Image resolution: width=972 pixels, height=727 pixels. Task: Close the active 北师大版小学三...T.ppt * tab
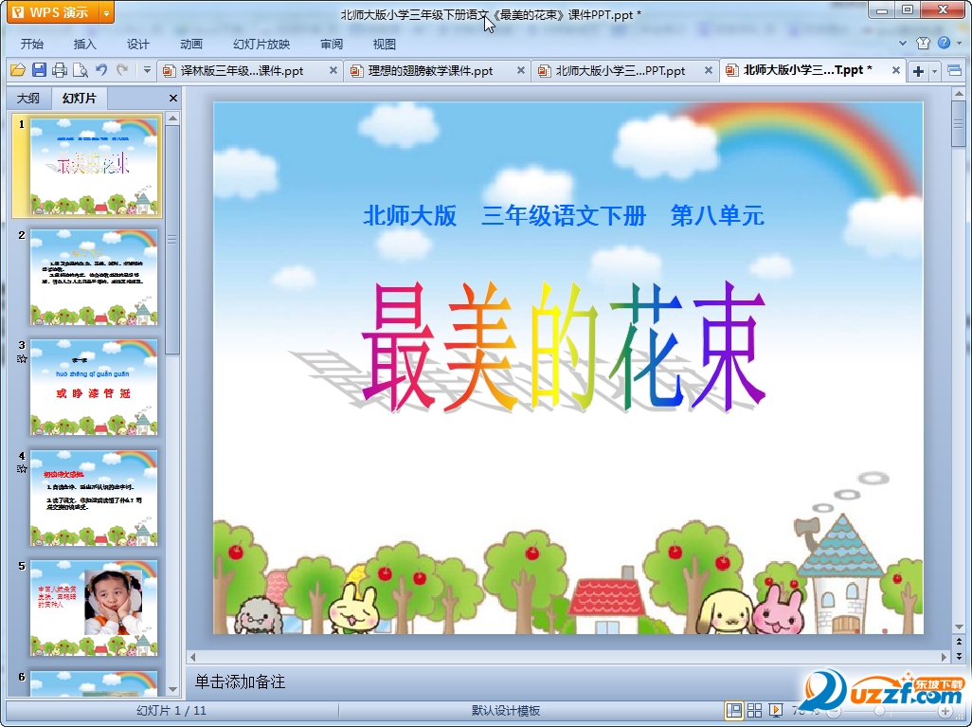pos(896,71)
